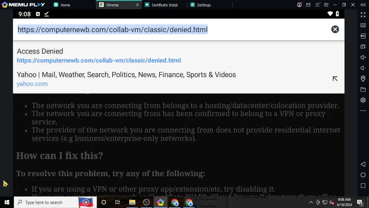Show hidden system tray icons
This screenshot has height=208, width=369.
tap(311, 202)
